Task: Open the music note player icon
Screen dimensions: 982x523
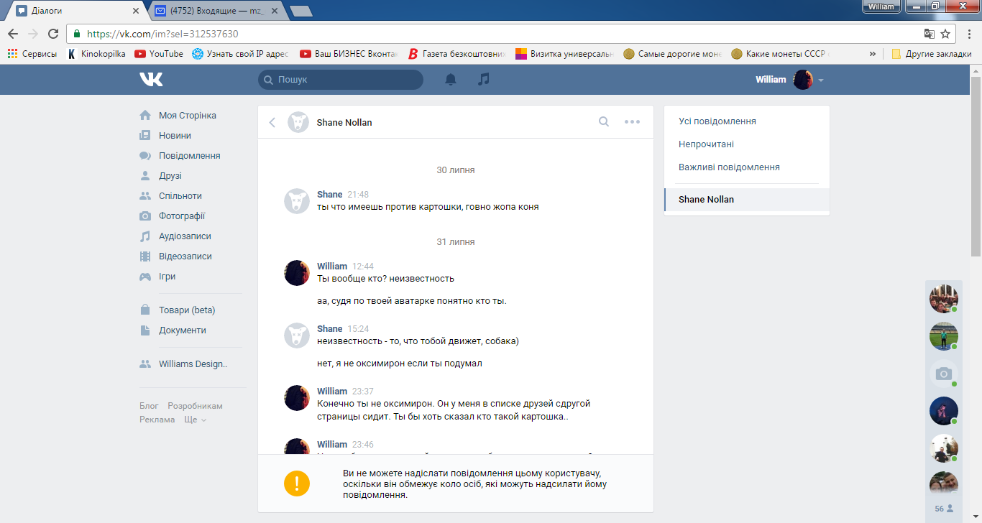Action: 484,80
